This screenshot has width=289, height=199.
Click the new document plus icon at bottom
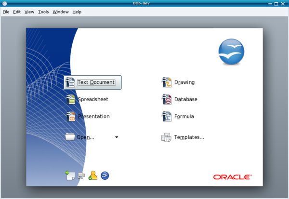coord(70,175)
